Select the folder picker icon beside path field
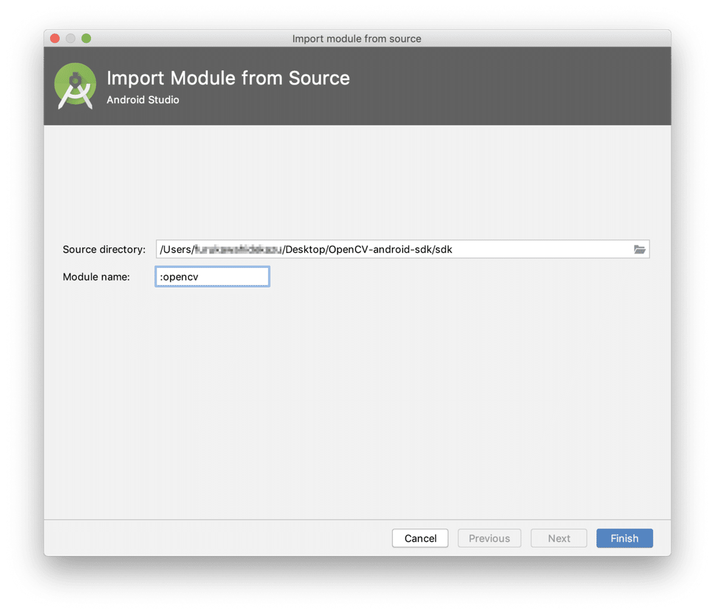The width and height of the screenshot is (715, 614). [x=639, y=249]
